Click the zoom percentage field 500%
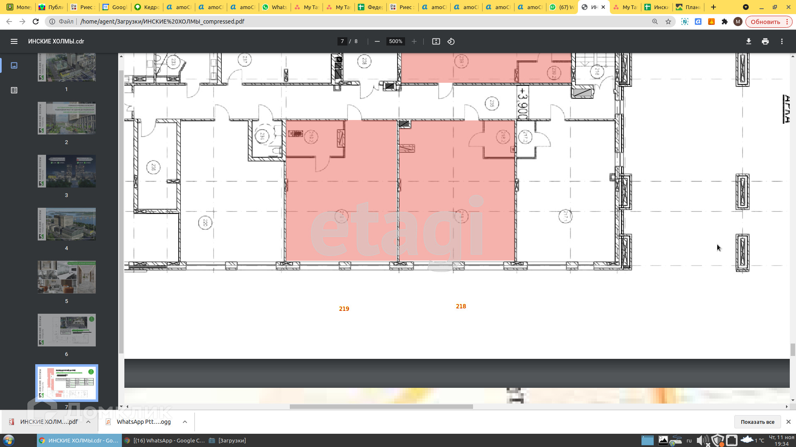796x447 pixels. 396,41
